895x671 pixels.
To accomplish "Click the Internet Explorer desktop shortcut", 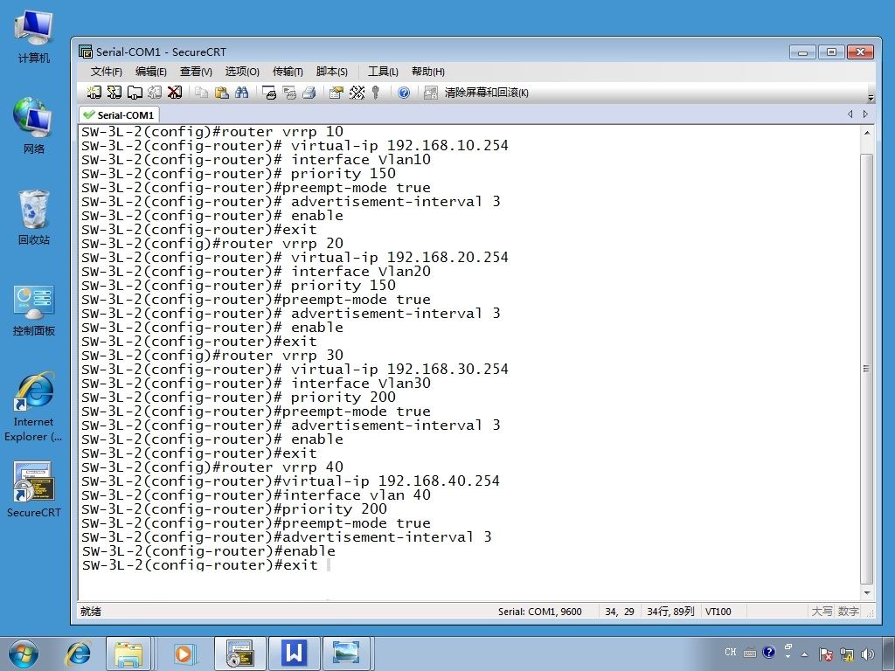I will pos(34,407).
